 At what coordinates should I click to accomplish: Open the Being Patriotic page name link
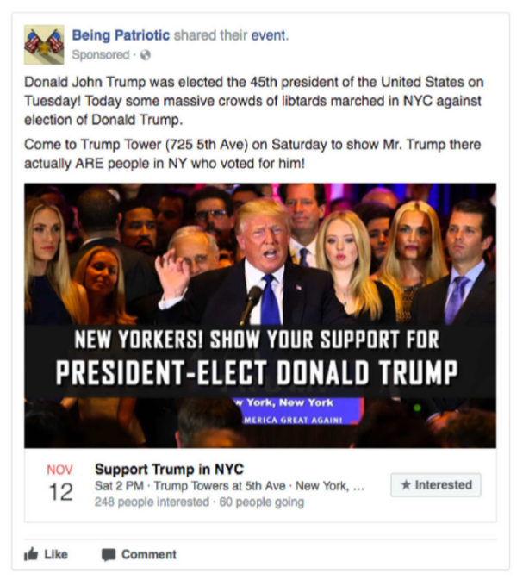(121, 35)
